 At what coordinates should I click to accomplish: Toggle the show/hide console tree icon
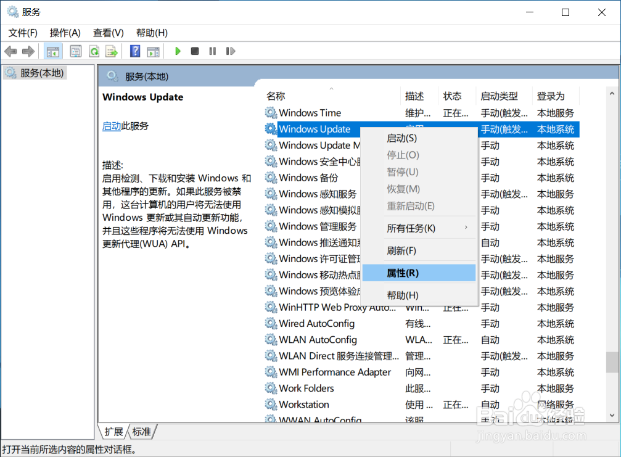(x=52, y=51)
